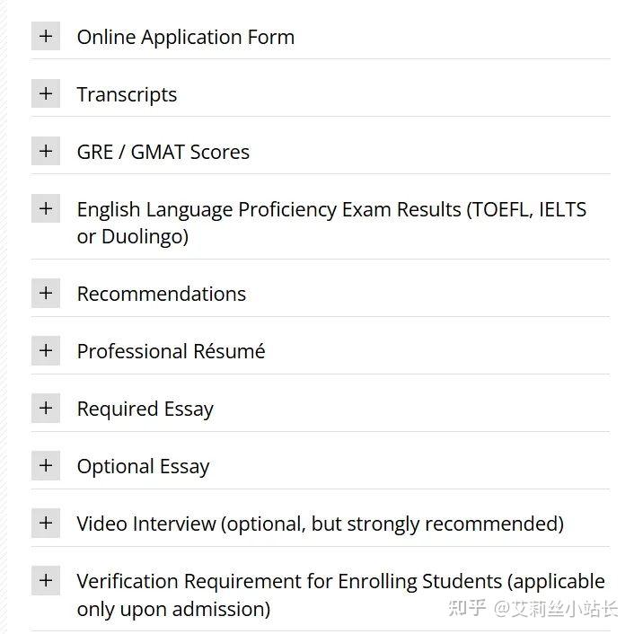The width and height of the screenshot is (634, 634).
Task: Expand GRE / GMAT Scores plus icon
Action: click(x=46, y=152)
